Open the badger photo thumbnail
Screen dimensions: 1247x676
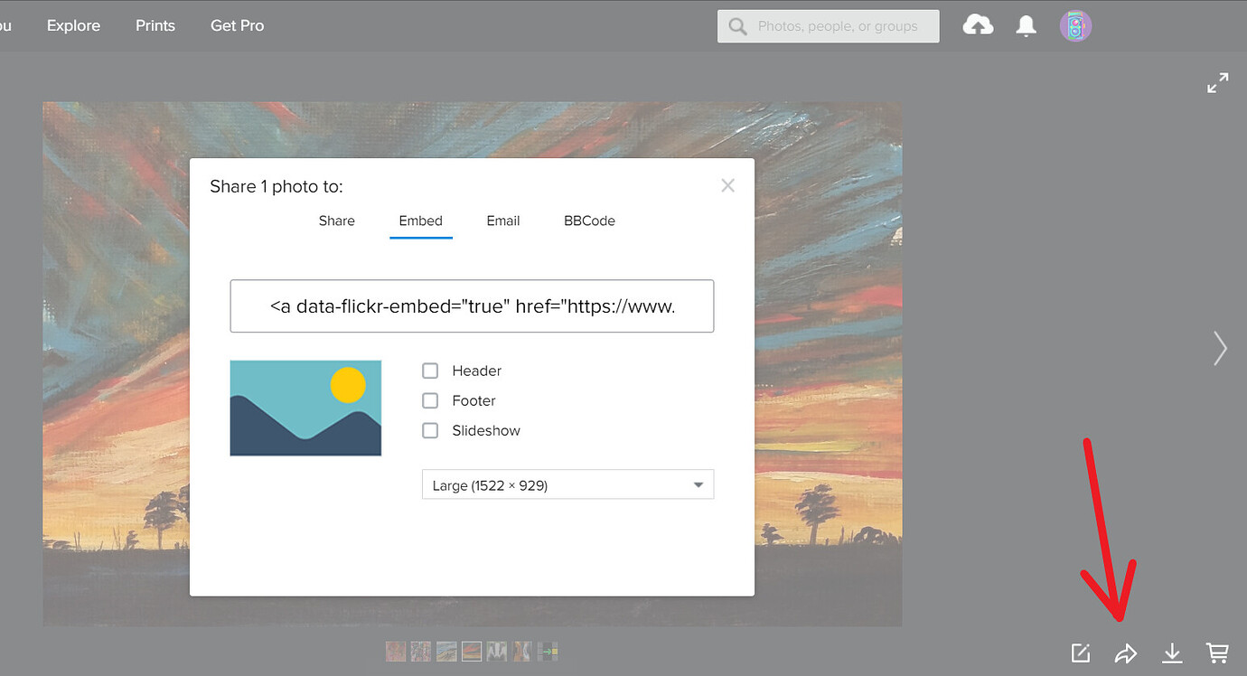[x=496, y=651]
